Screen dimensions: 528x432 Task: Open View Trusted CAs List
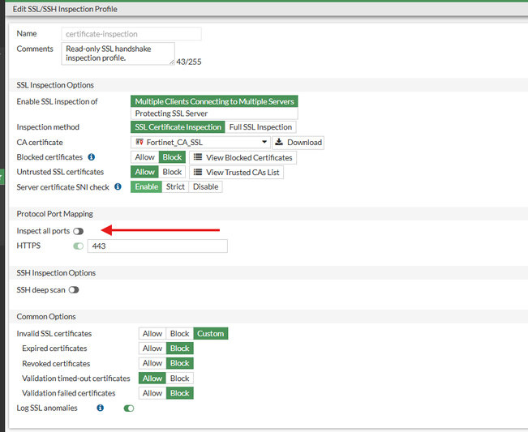[236, 173]
